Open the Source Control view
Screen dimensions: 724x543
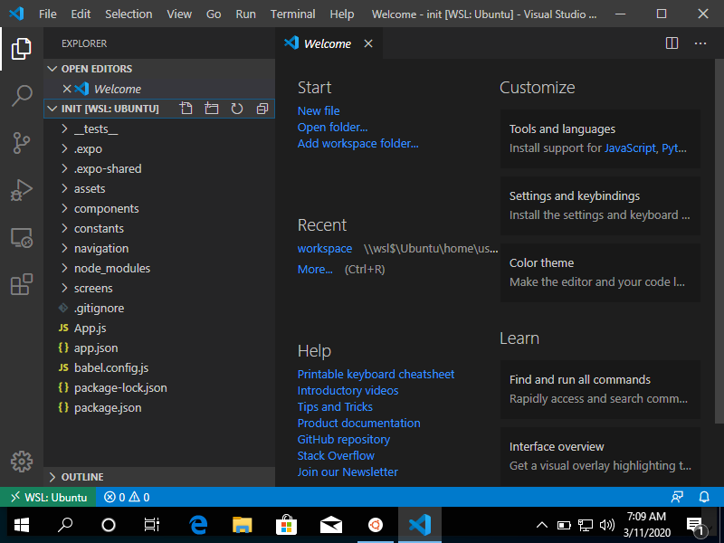tap(21, 143)
